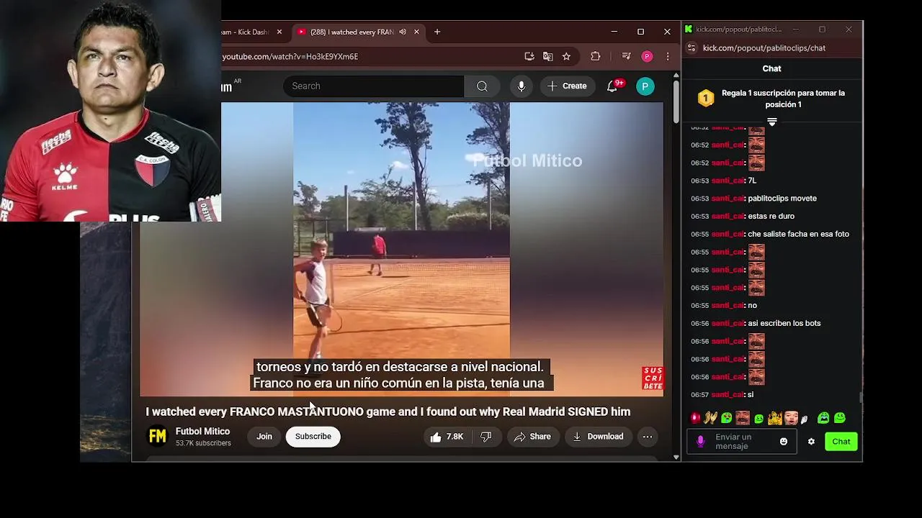The height and width of the screenshot is (518, 922).
Task: Close the YouTube video tab
Action: (x=416, y=32)
